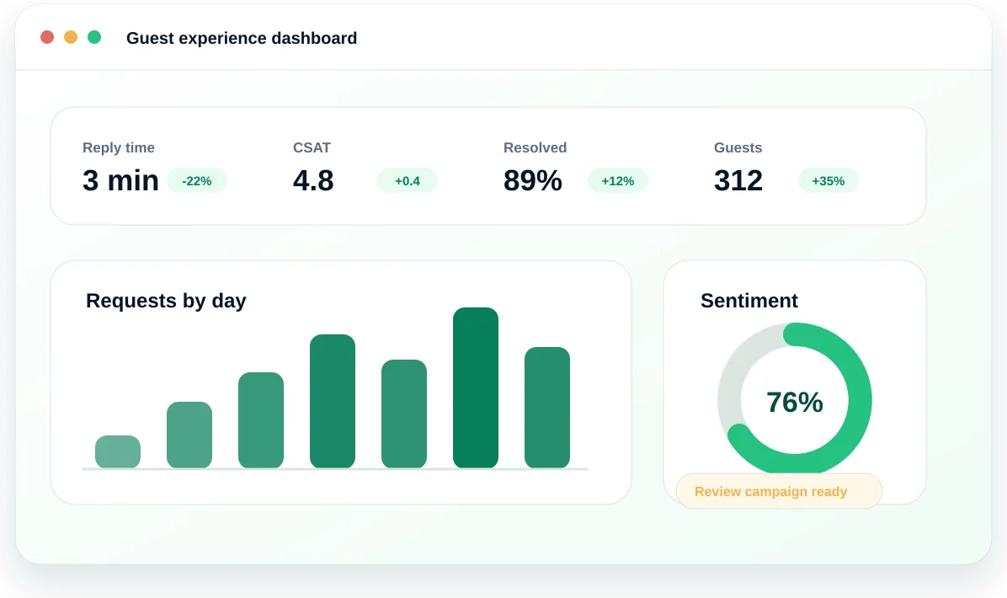Screen dimensions: 1007x598
Task: Click the 89% resolved value
Action: pos(533,180)
